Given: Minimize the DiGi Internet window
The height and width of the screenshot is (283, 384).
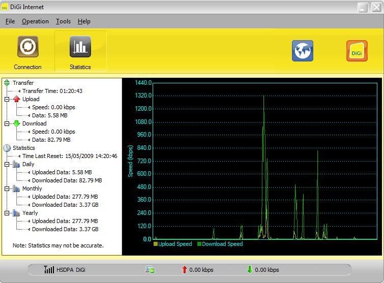Looking at the screenshot, I should point(363,7).
